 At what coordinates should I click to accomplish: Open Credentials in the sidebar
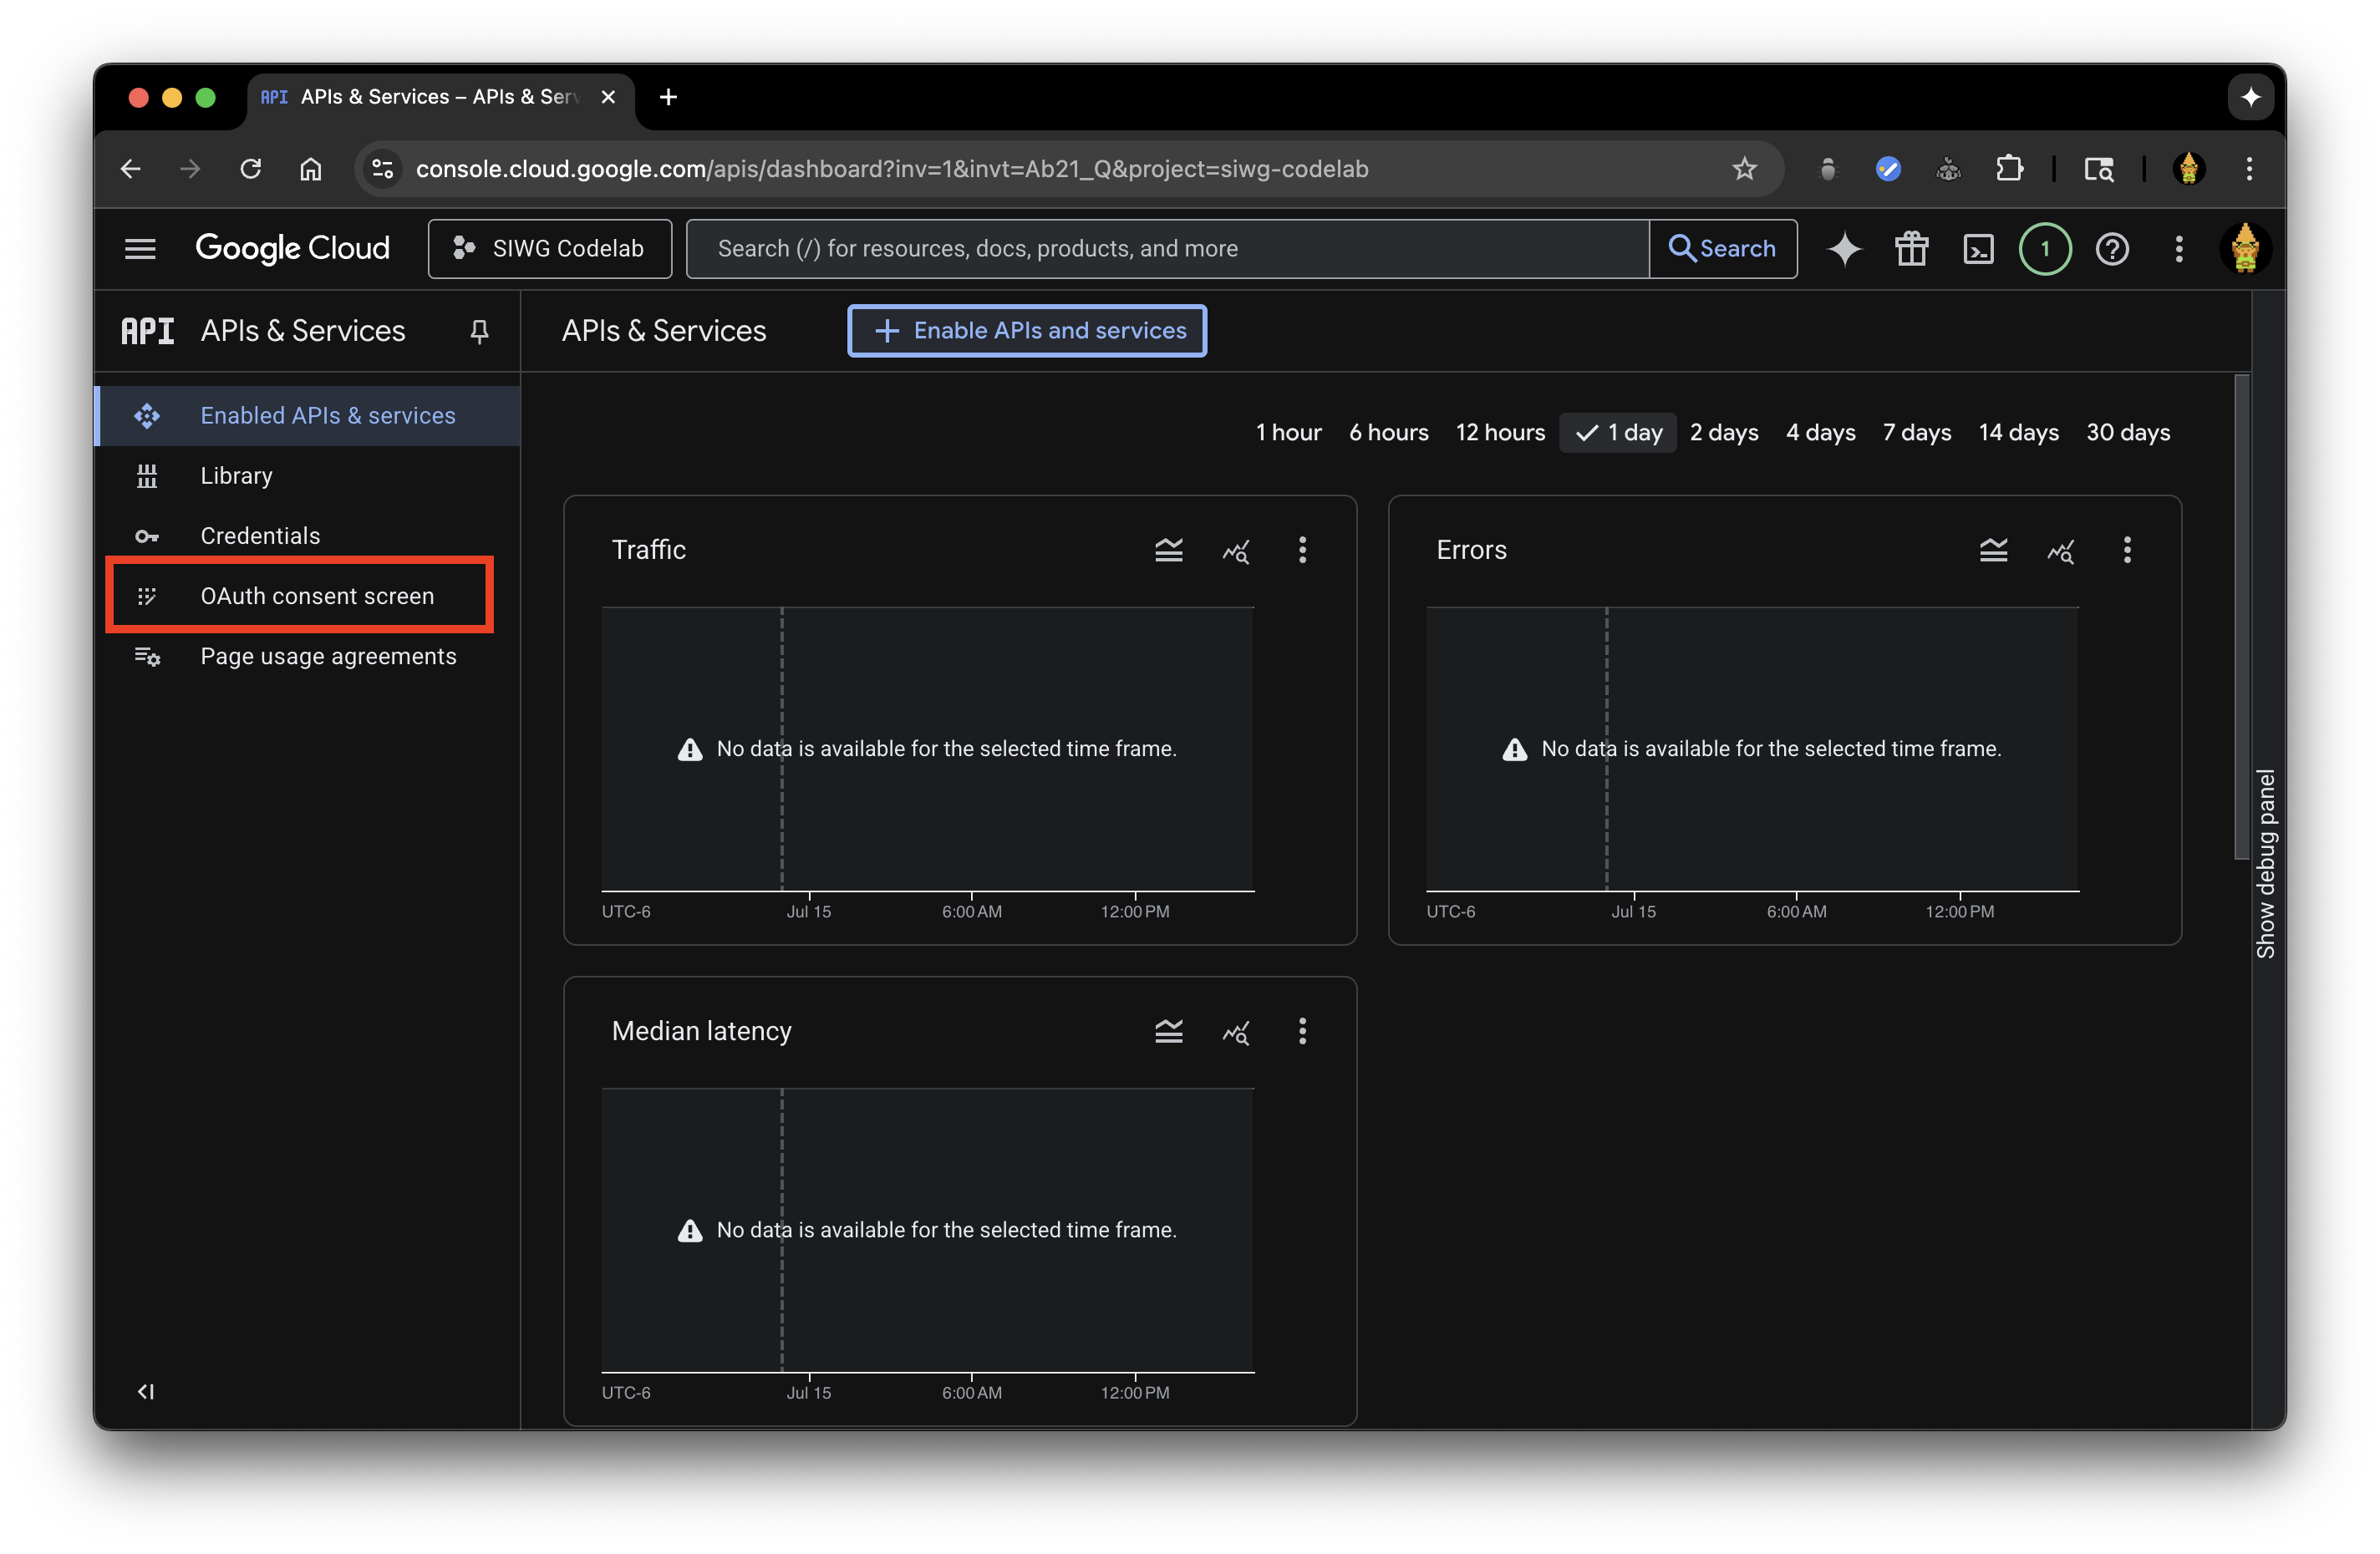pyautogui.click(x=260, y=536)
